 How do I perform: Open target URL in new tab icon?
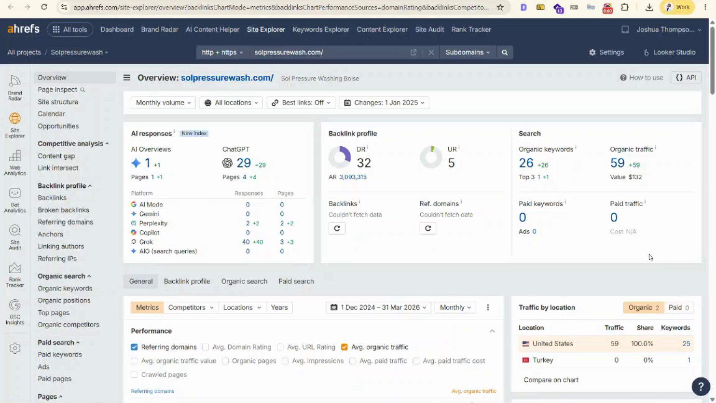click(413, 52)
